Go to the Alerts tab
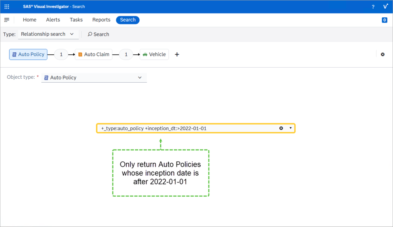393x227 pixels. pos(53,20)
